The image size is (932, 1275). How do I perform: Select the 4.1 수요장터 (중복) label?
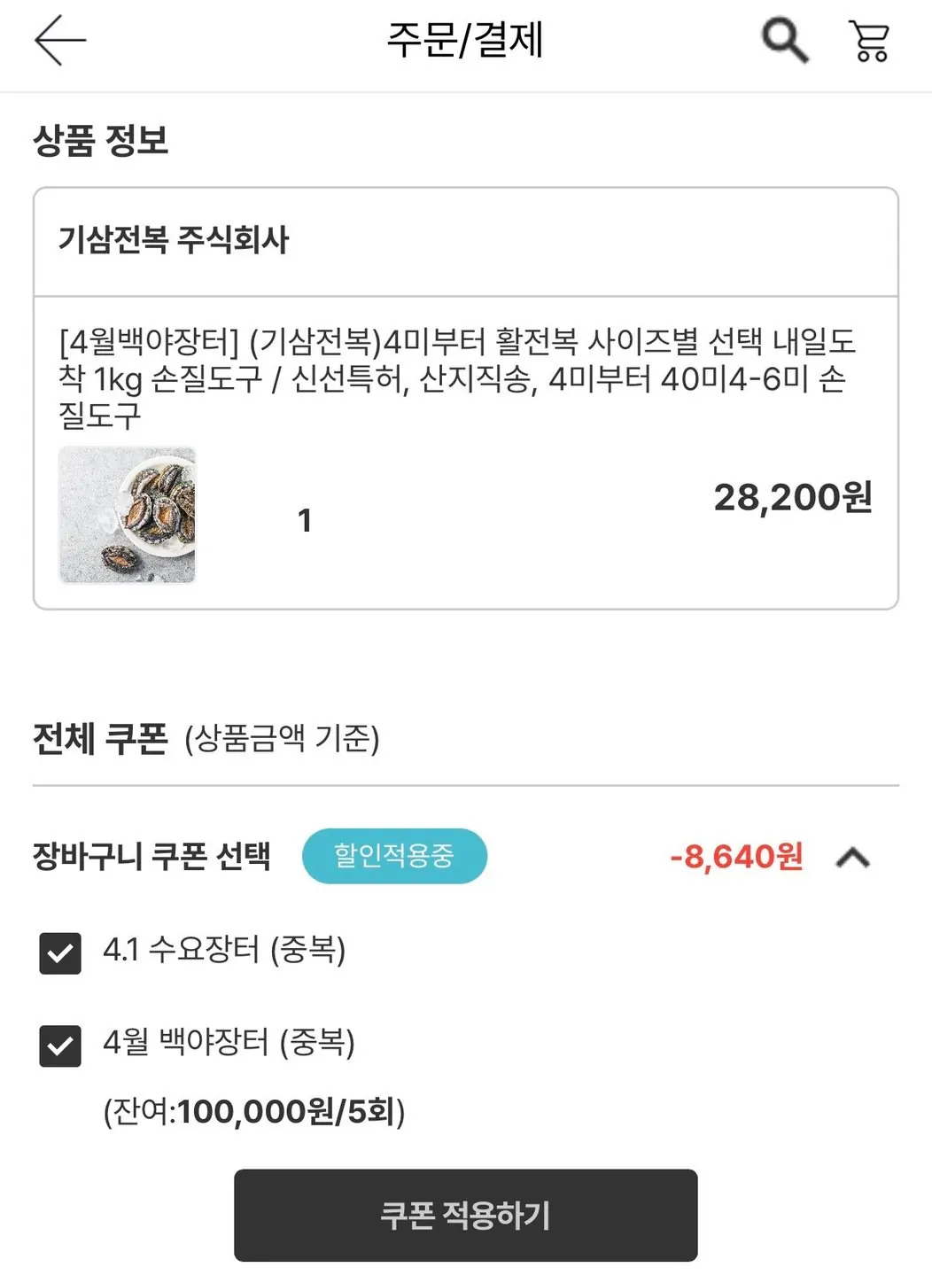pyautogui.click(x=224, y=950)
